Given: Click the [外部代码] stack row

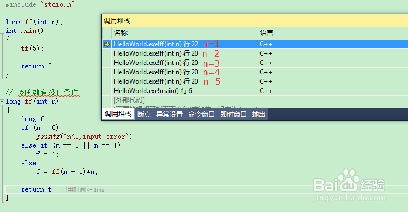Looking at the screenshot, I should tap(255, 100).
